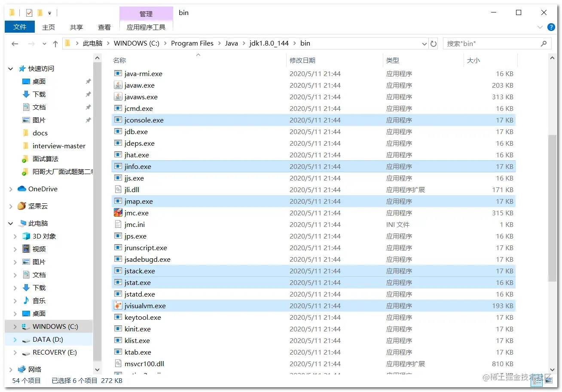The image size is (562, 392).
Task: Click the jmc.ini file icon
Action: (118, 225)
